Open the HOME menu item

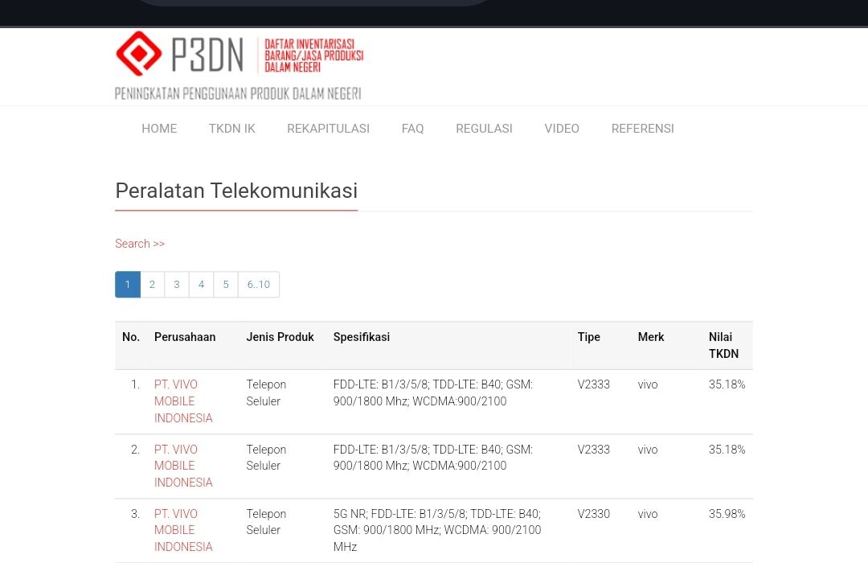[x=159, y=129]
